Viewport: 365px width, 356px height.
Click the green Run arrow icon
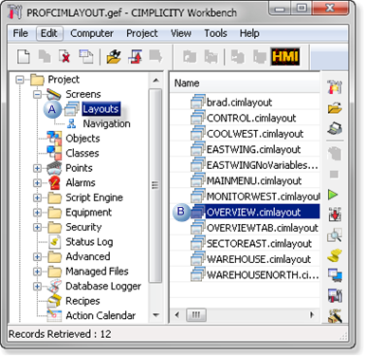click(x=333, y=195)
